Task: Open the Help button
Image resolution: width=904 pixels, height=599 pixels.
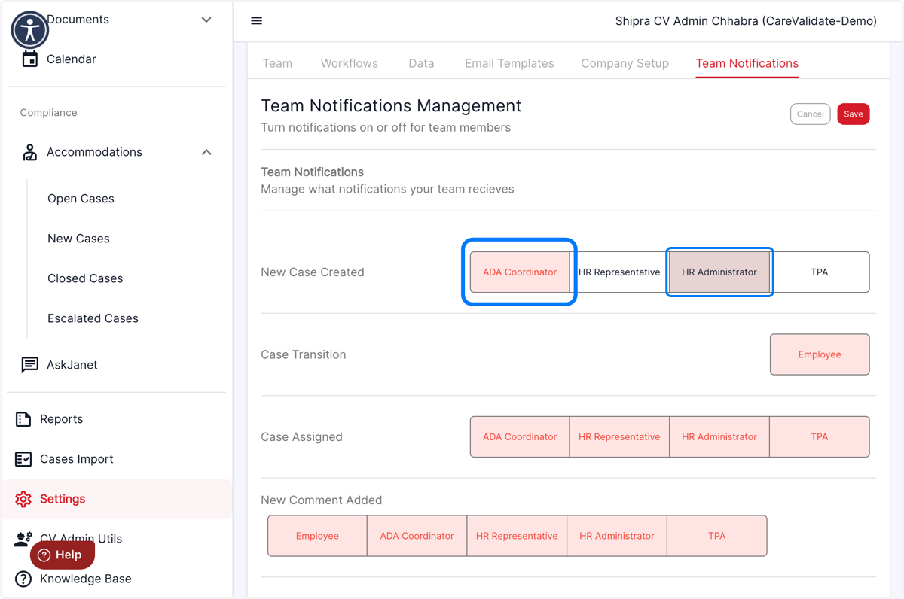Action: coord(63,555)
